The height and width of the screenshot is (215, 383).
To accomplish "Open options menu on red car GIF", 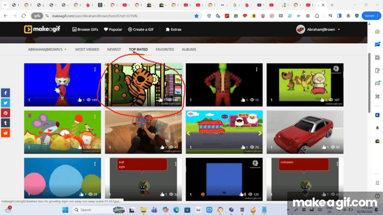I will tap(337, 117).
